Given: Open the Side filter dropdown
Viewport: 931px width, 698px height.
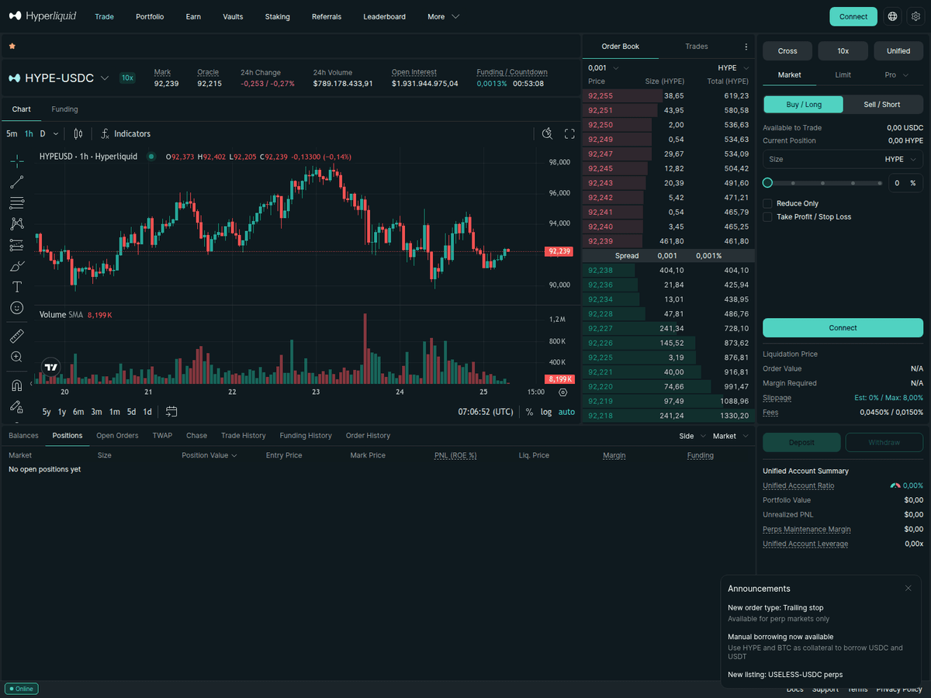Looking at the screenshot, I should tap(692, 436).
